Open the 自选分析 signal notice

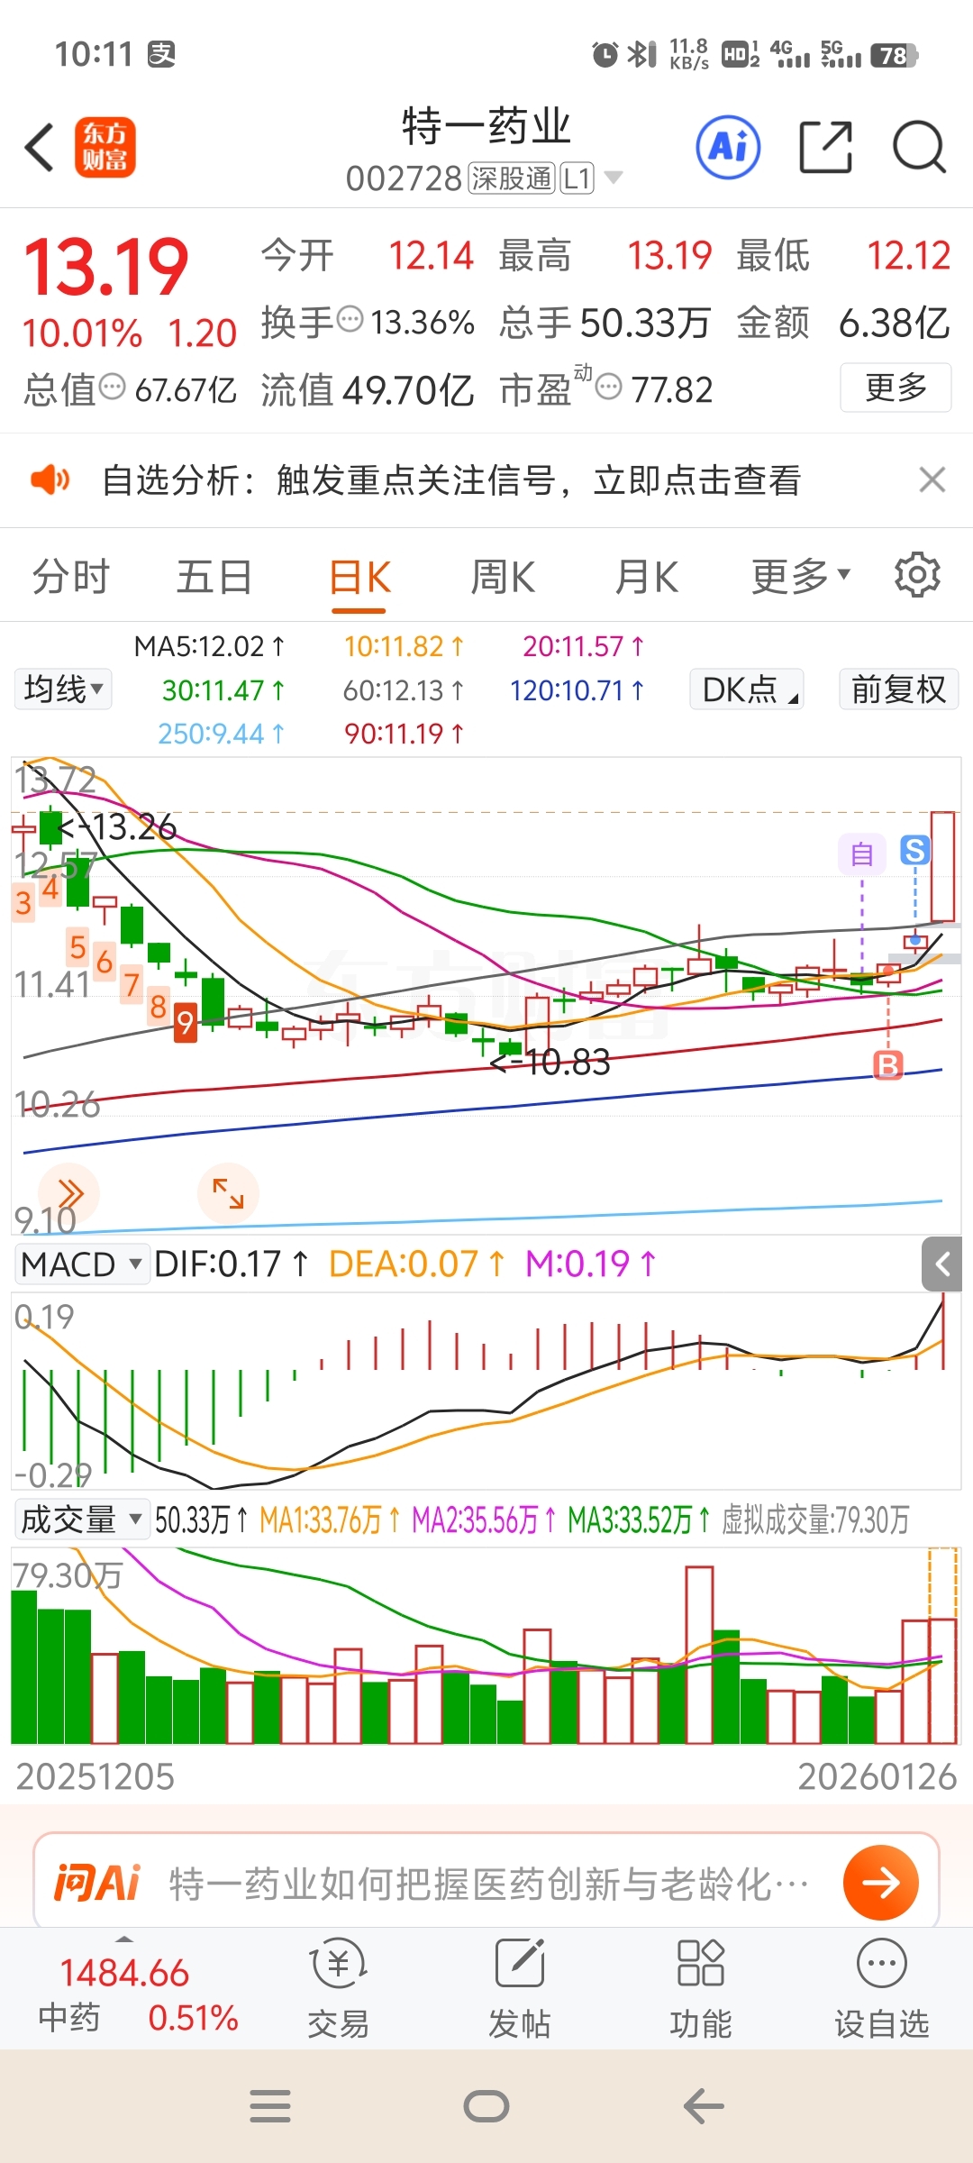[451, 480]
